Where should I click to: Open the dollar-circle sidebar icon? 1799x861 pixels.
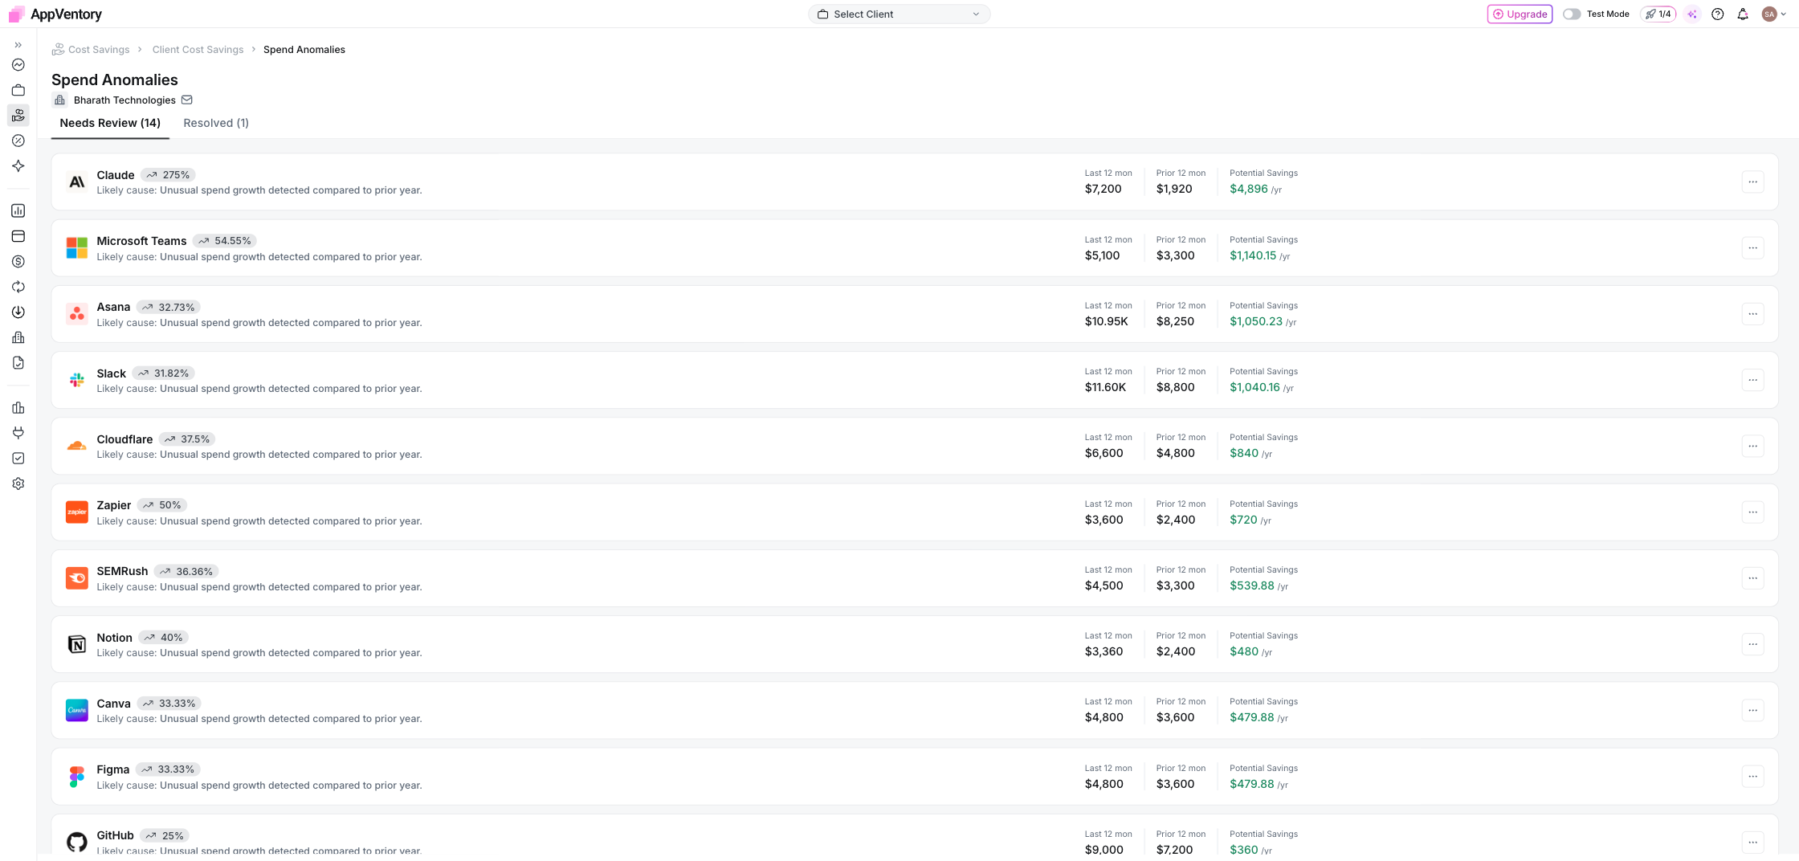(18, 262)
